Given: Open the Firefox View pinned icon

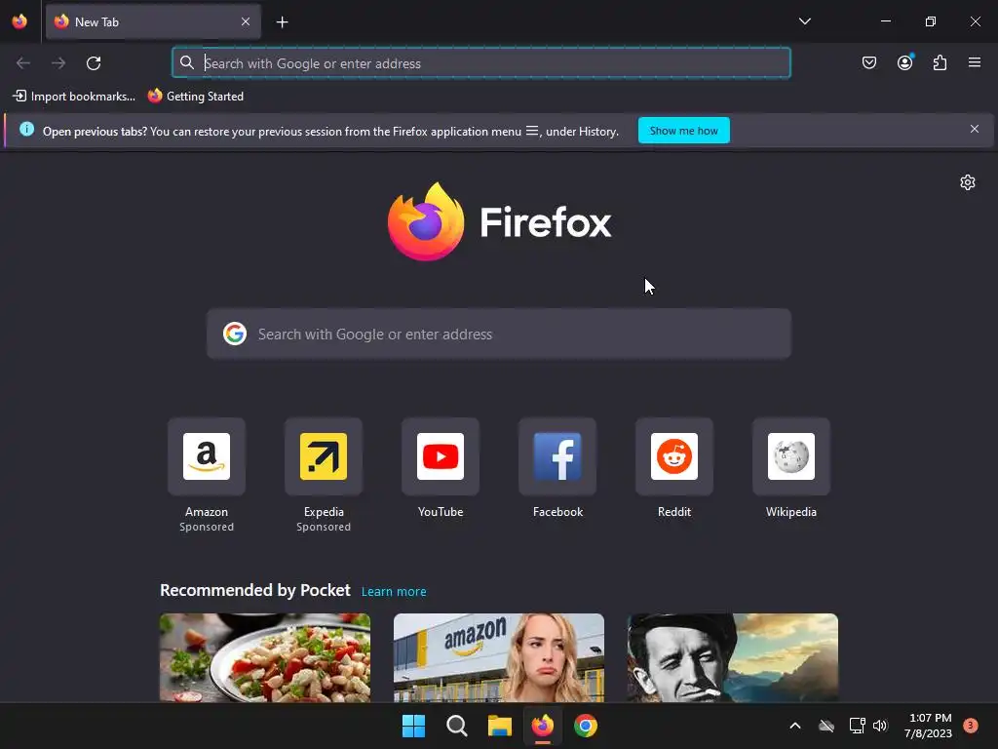Looking at the screenshot, I should click(19, 21).
